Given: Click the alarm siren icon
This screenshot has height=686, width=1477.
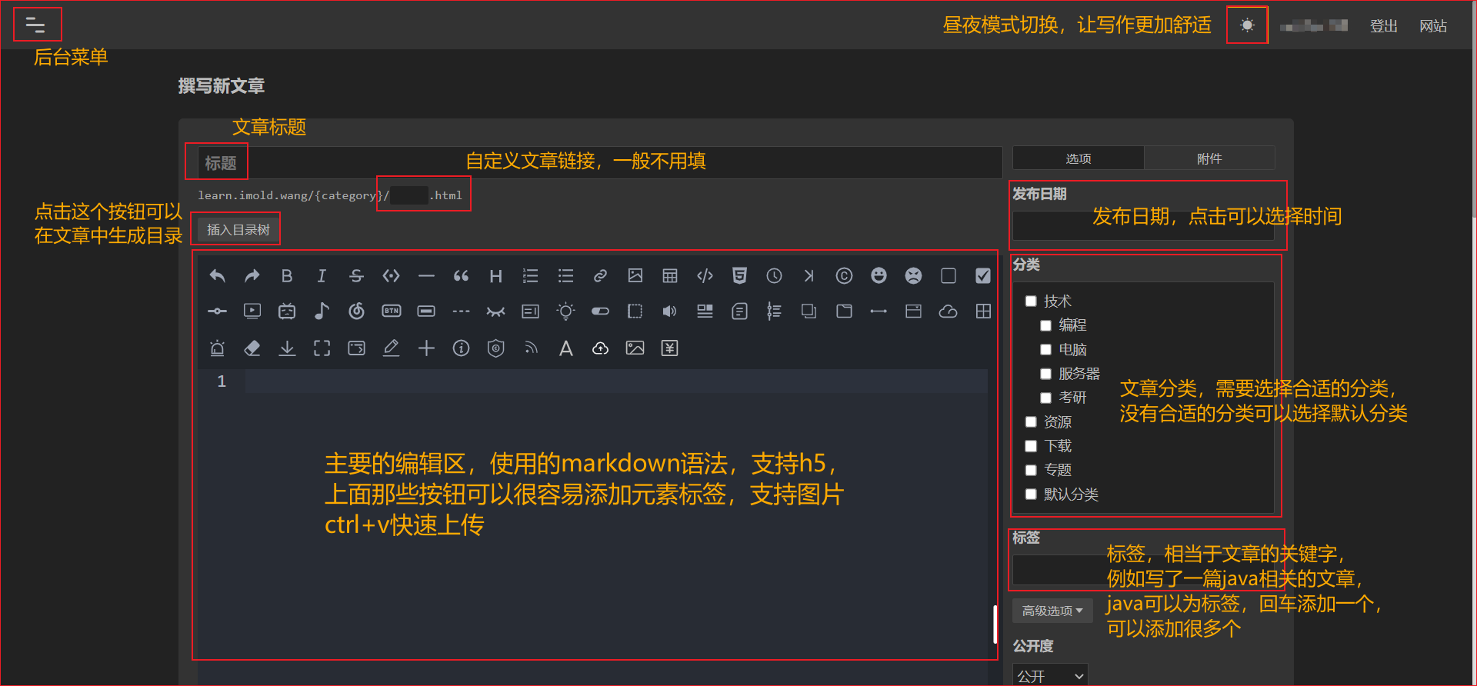Looking at the screenshot, I should coord(218,348).
